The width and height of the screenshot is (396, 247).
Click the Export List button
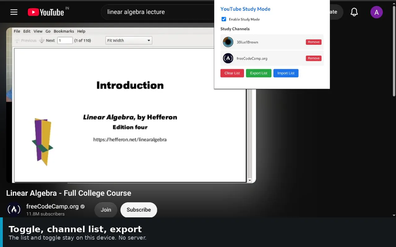click(x=259, y=73)
